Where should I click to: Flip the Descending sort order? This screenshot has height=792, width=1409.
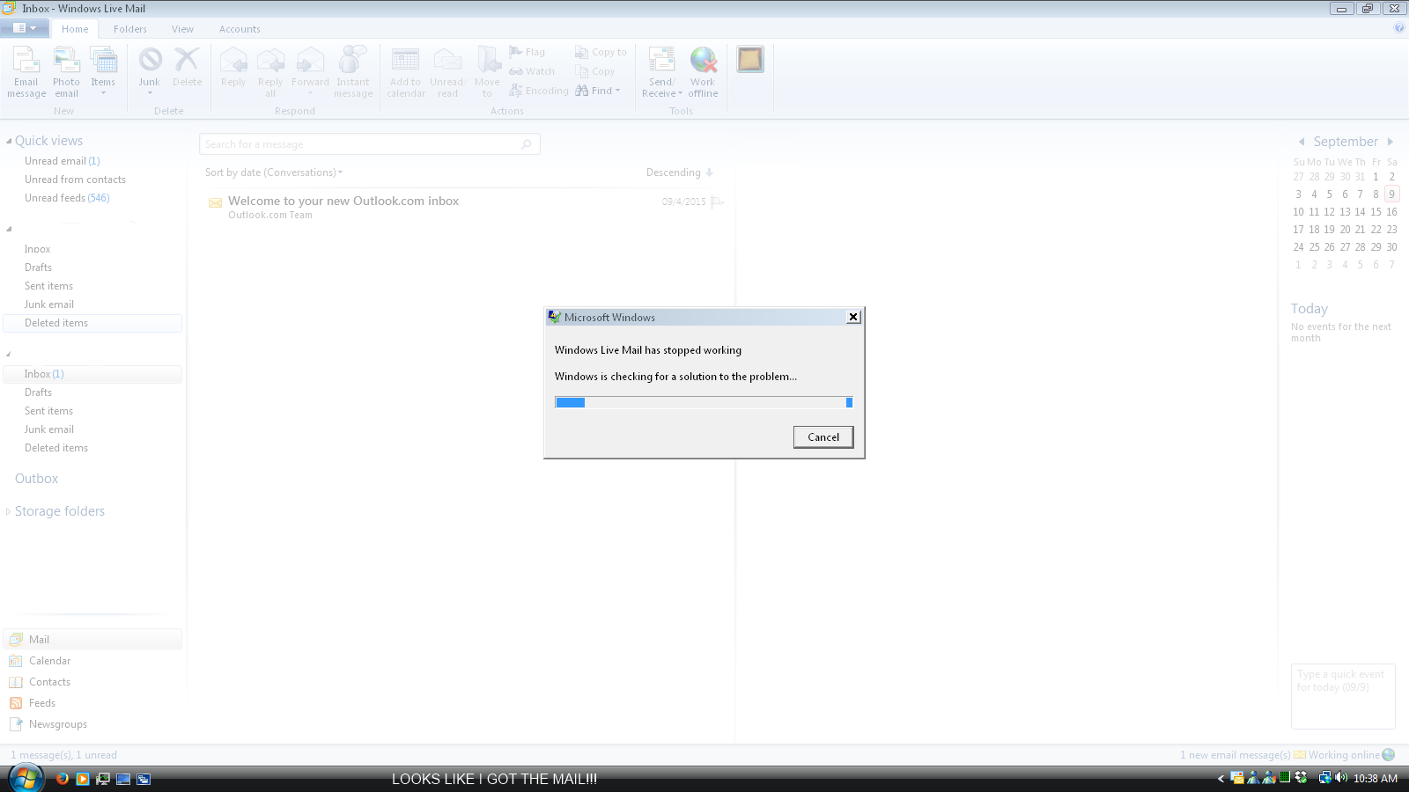680,172
